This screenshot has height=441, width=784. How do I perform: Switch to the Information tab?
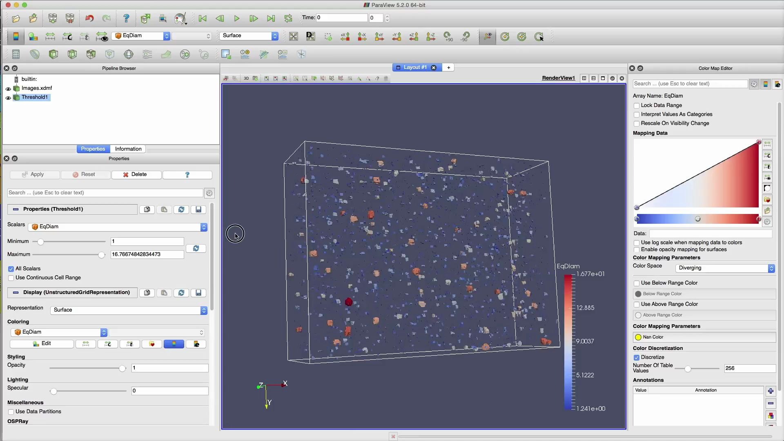(x=128, y=149)
